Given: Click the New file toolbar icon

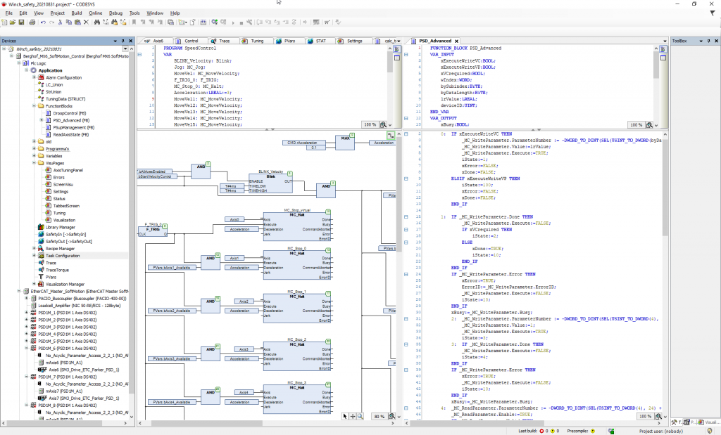Looking at the screenshot, I should (x=4, y=22).
